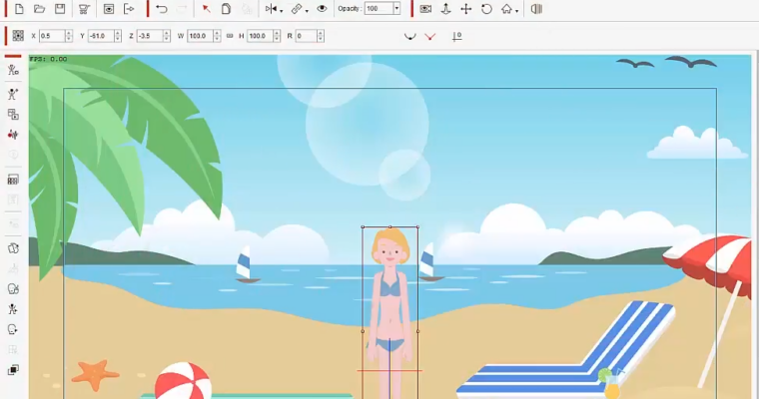Viewport: 759px width, 399px height.
Task: Click the create actor sidebar icon
Action: pyautogui.click(x=13, y=94)
